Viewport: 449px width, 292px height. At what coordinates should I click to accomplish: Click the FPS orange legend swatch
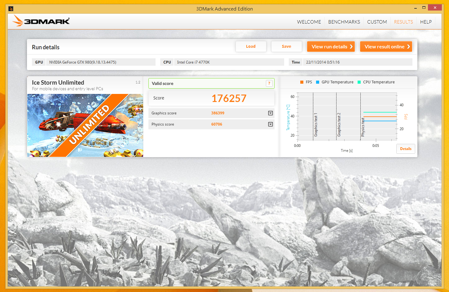(x=302, y=82)
